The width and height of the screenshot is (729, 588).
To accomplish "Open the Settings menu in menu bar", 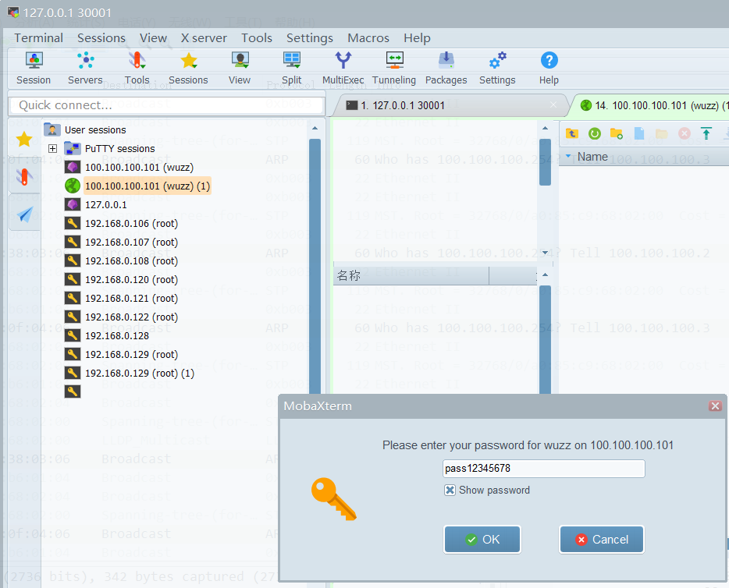I will [x=310, y=38].
